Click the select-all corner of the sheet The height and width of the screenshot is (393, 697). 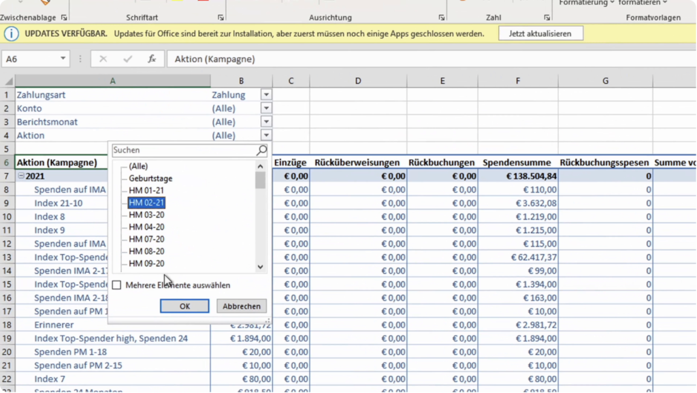(x=8, y=81)
